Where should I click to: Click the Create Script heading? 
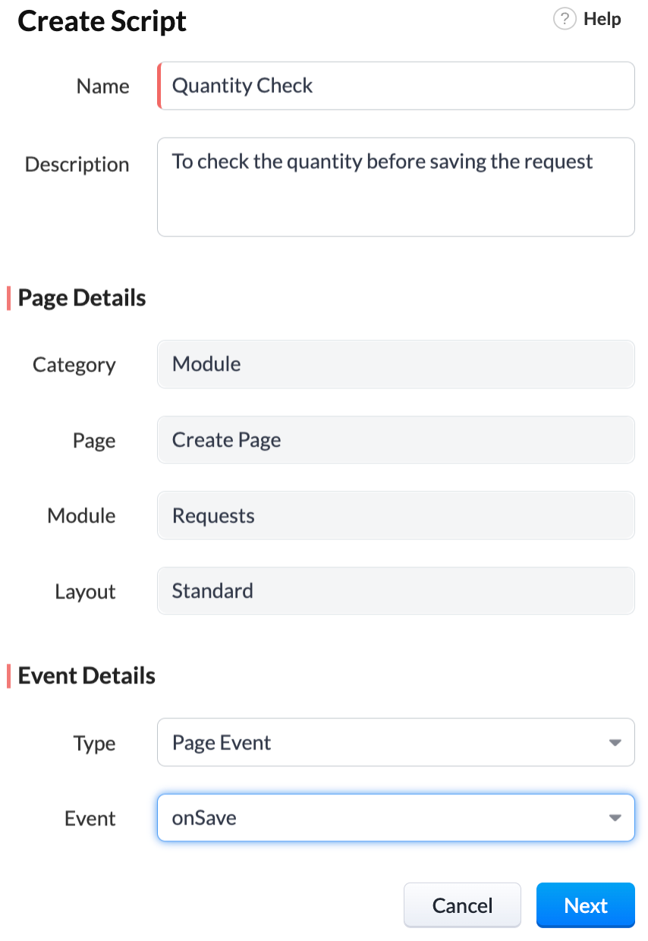[102, 21]
